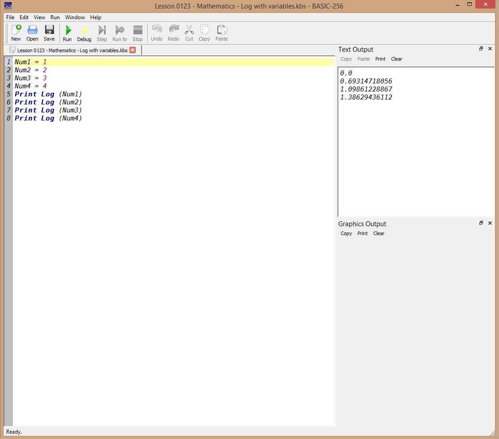Click the Paste toolbar icon

pos(221,33)
